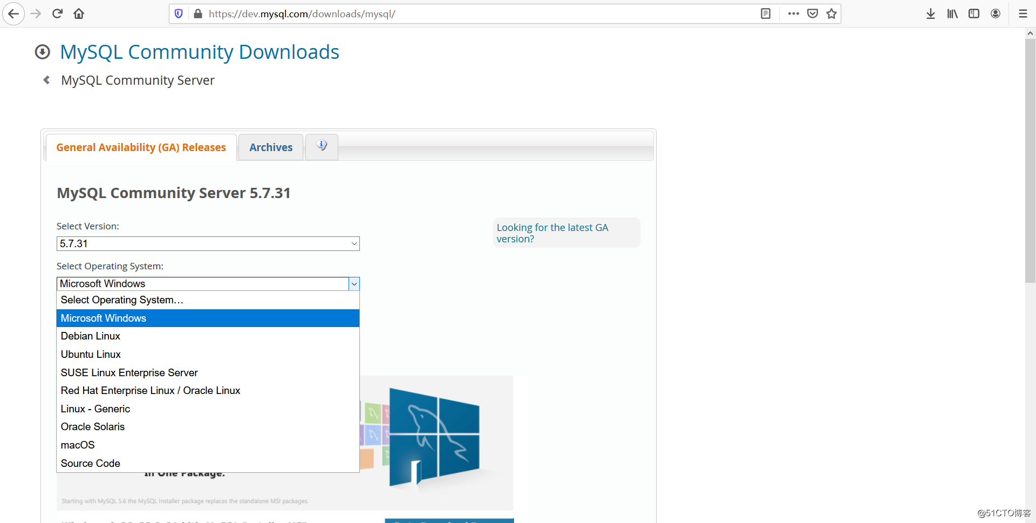
Task: Select Red Hat Enterprise Linux / Oracle Linux
Action: [208, 391]
